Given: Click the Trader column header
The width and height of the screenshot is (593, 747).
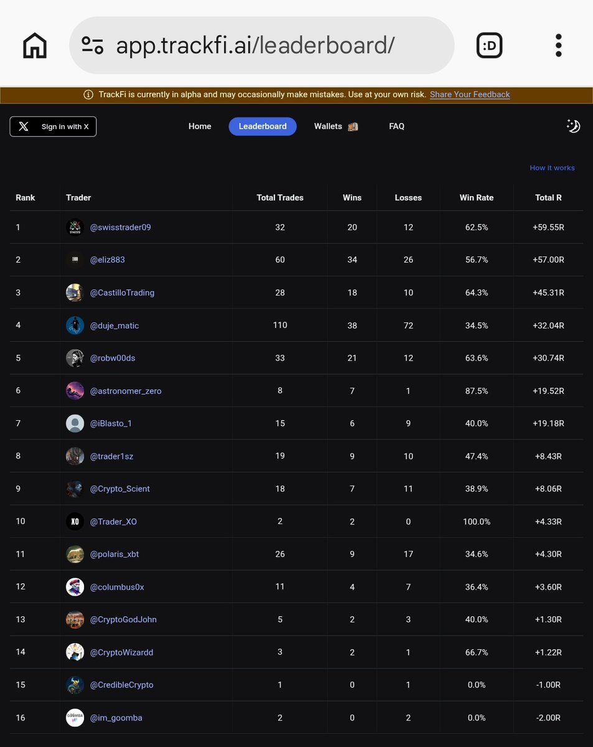Looking at the screenshot, I should (x=78, y=198).
